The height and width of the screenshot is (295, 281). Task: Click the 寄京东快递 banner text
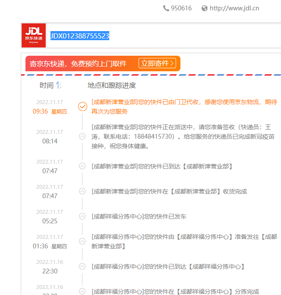[78, 63]
